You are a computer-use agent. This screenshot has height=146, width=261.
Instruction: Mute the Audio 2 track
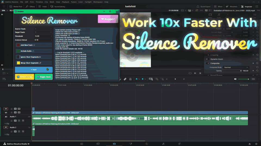pyautogui.click(x=23, y=131)
